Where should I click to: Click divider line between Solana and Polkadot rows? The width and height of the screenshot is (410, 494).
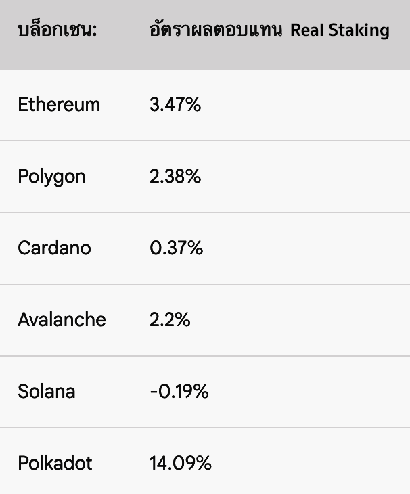tap(205, 428)
